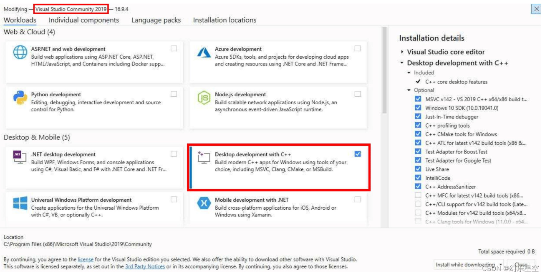Viewport: 545px width, 276px height.
Task: Click the Azure development logo icon
Action: tap(204, 53)
